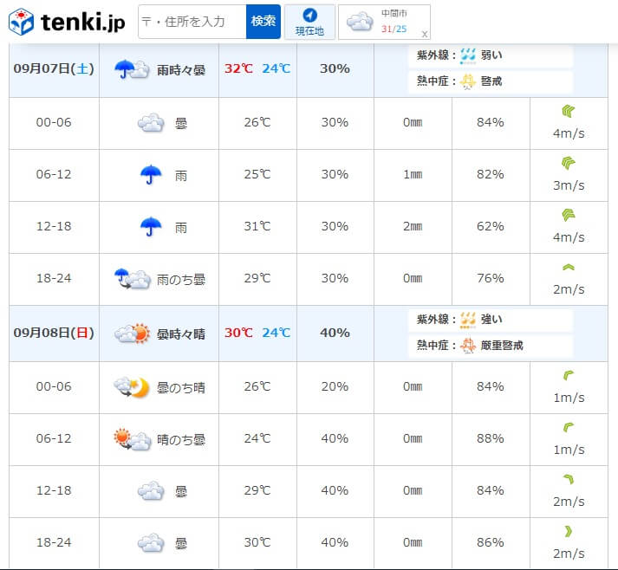
Task: Click the 76% humidity value
Action: [491, 278]
